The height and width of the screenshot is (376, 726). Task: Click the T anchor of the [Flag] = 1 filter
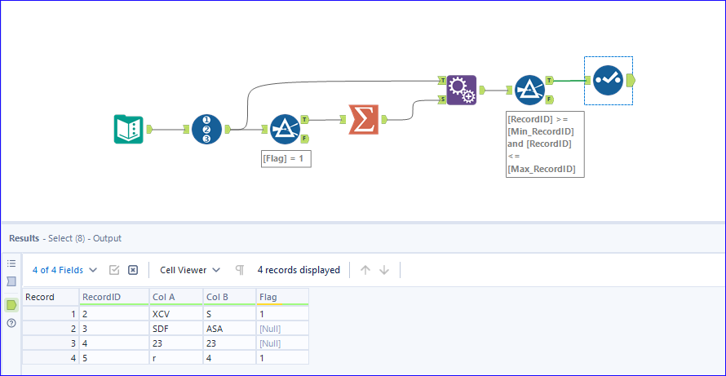coord(304,119)
